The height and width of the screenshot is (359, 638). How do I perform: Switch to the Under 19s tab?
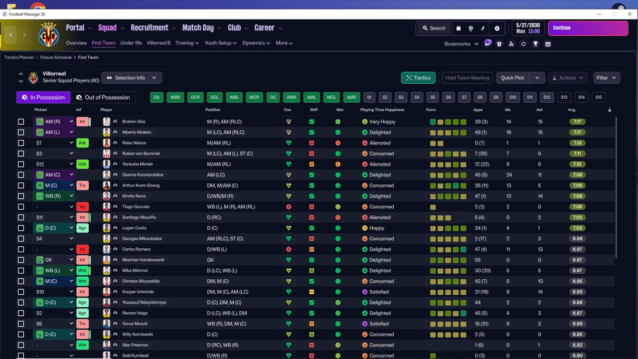pyautogui.click(x=131, y=43)
